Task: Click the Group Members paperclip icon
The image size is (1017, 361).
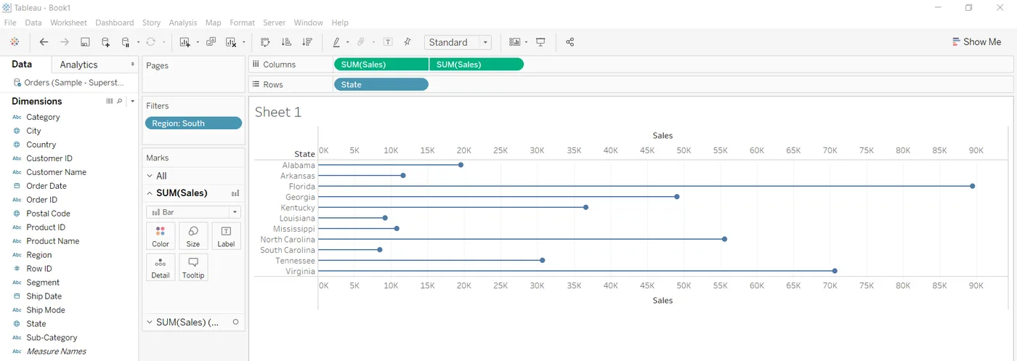Action: 360,42
